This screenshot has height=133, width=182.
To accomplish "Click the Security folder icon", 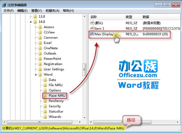I will coord(45,106).
